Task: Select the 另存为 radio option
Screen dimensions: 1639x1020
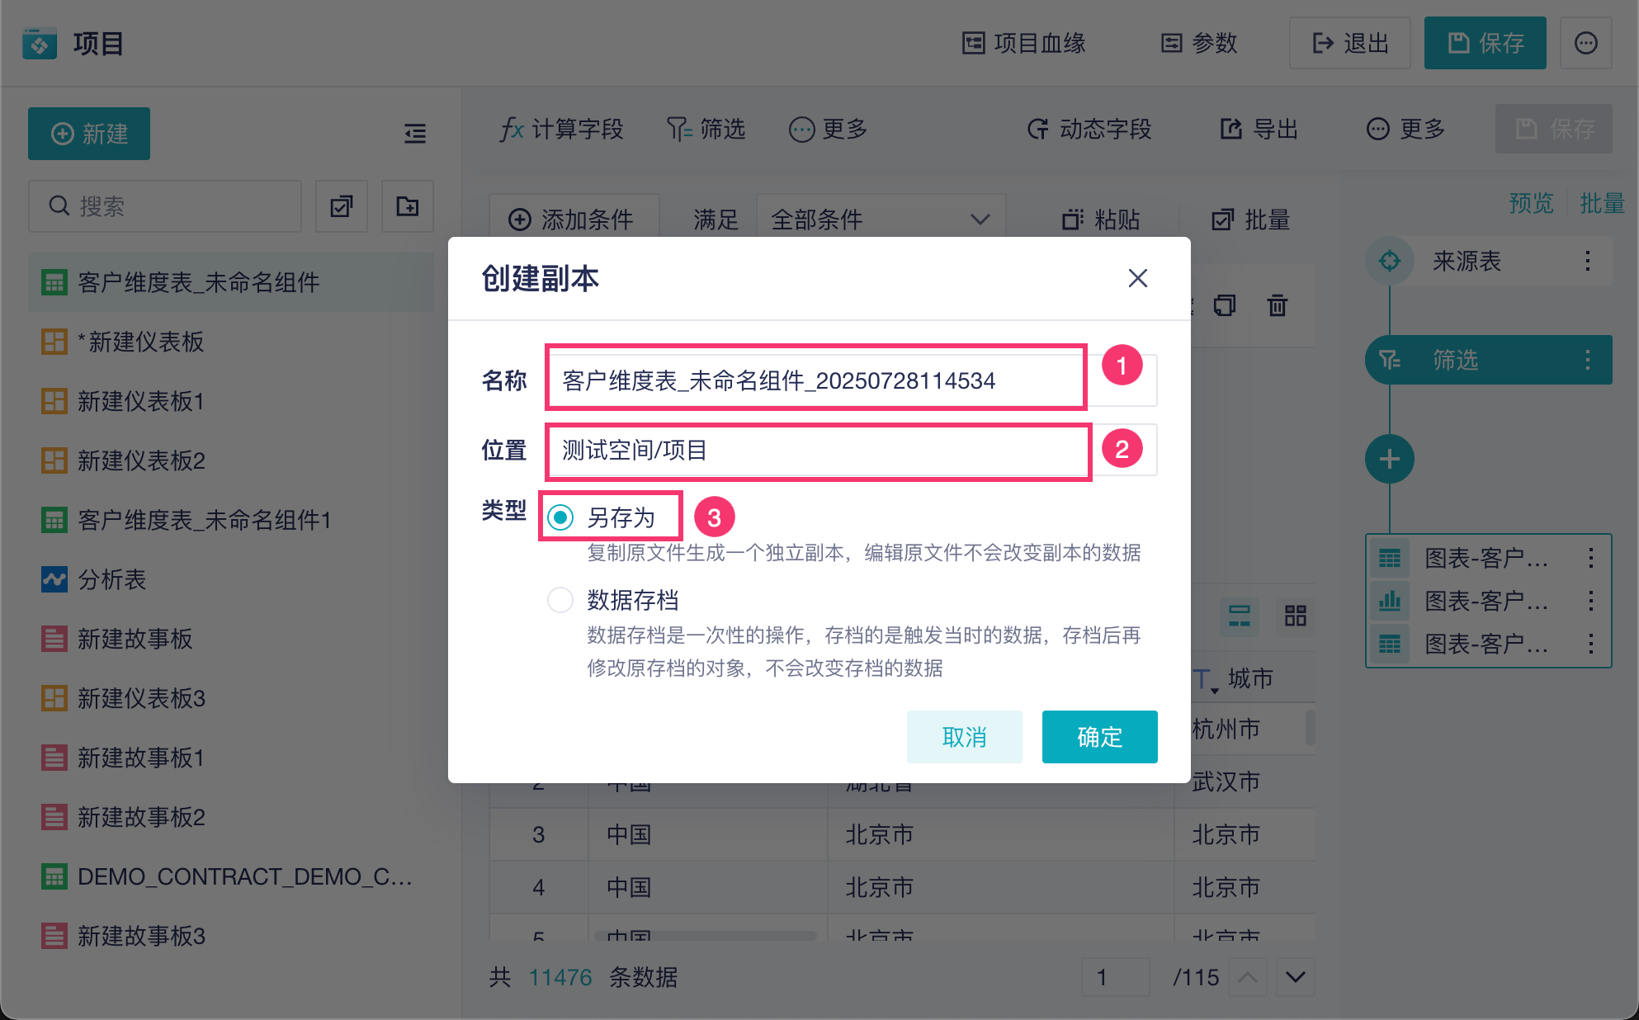Action: pyautogui.click(x=560, y=517)
